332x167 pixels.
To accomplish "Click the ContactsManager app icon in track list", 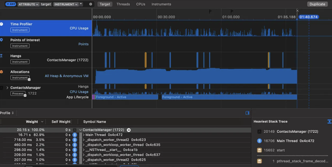I will point(2,88).
